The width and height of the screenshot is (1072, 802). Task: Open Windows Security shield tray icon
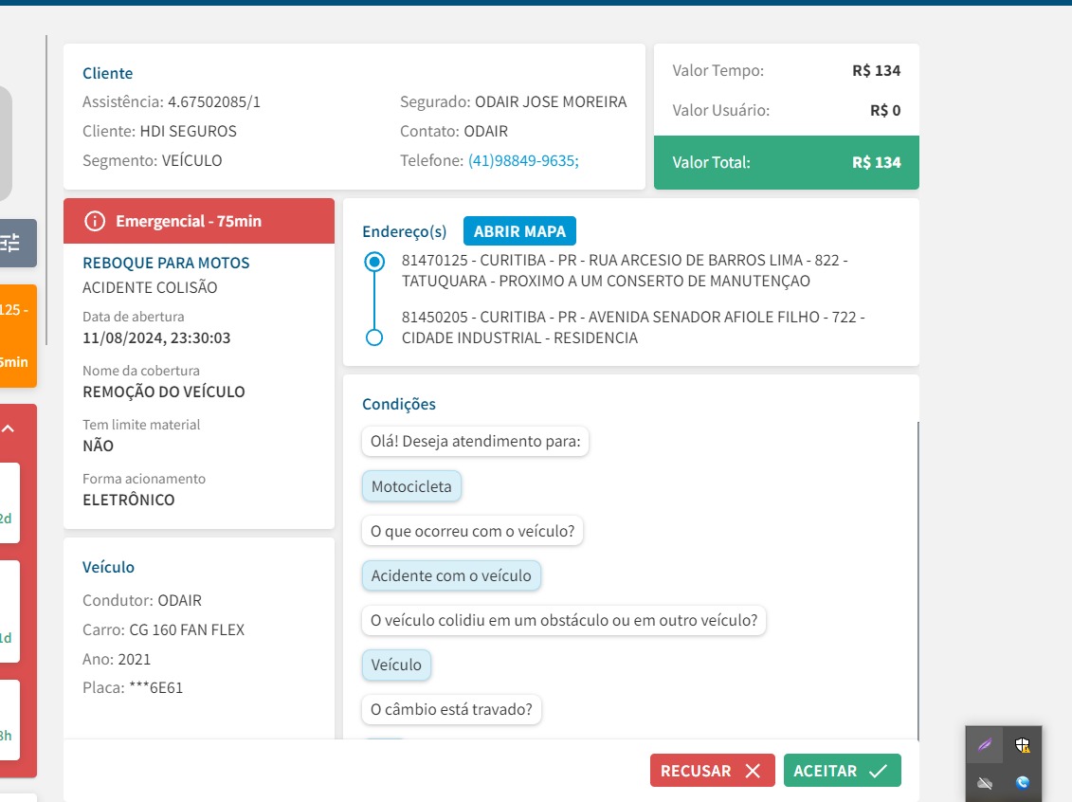click(x=1023, y=744)
